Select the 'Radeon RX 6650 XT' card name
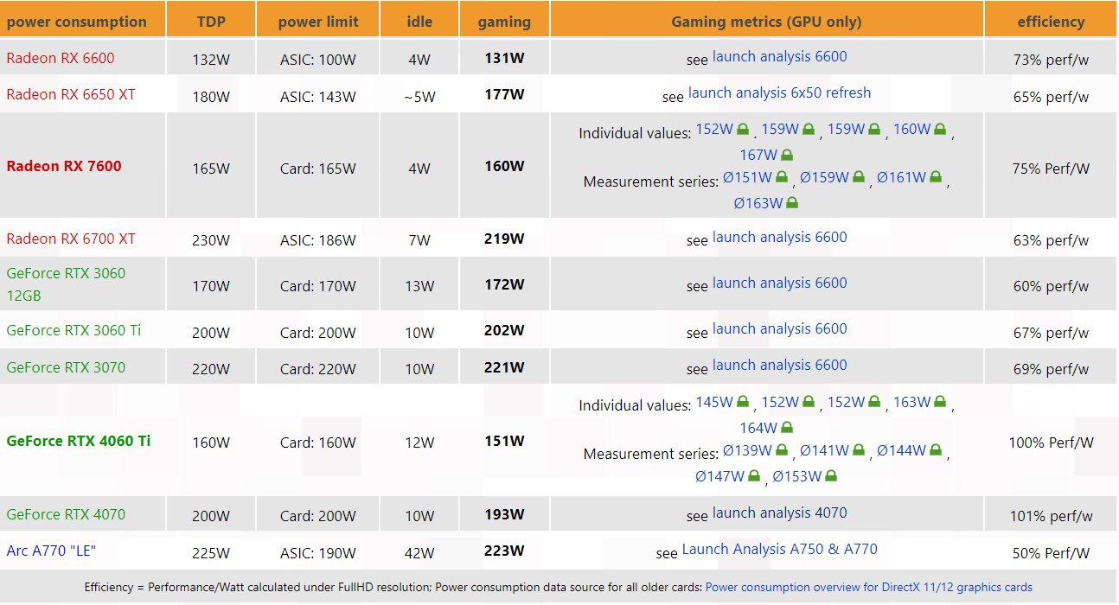 71,95
